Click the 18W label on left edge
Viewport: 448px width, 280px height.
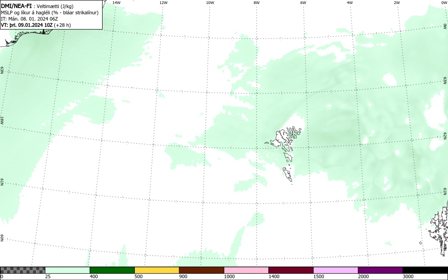2,120
